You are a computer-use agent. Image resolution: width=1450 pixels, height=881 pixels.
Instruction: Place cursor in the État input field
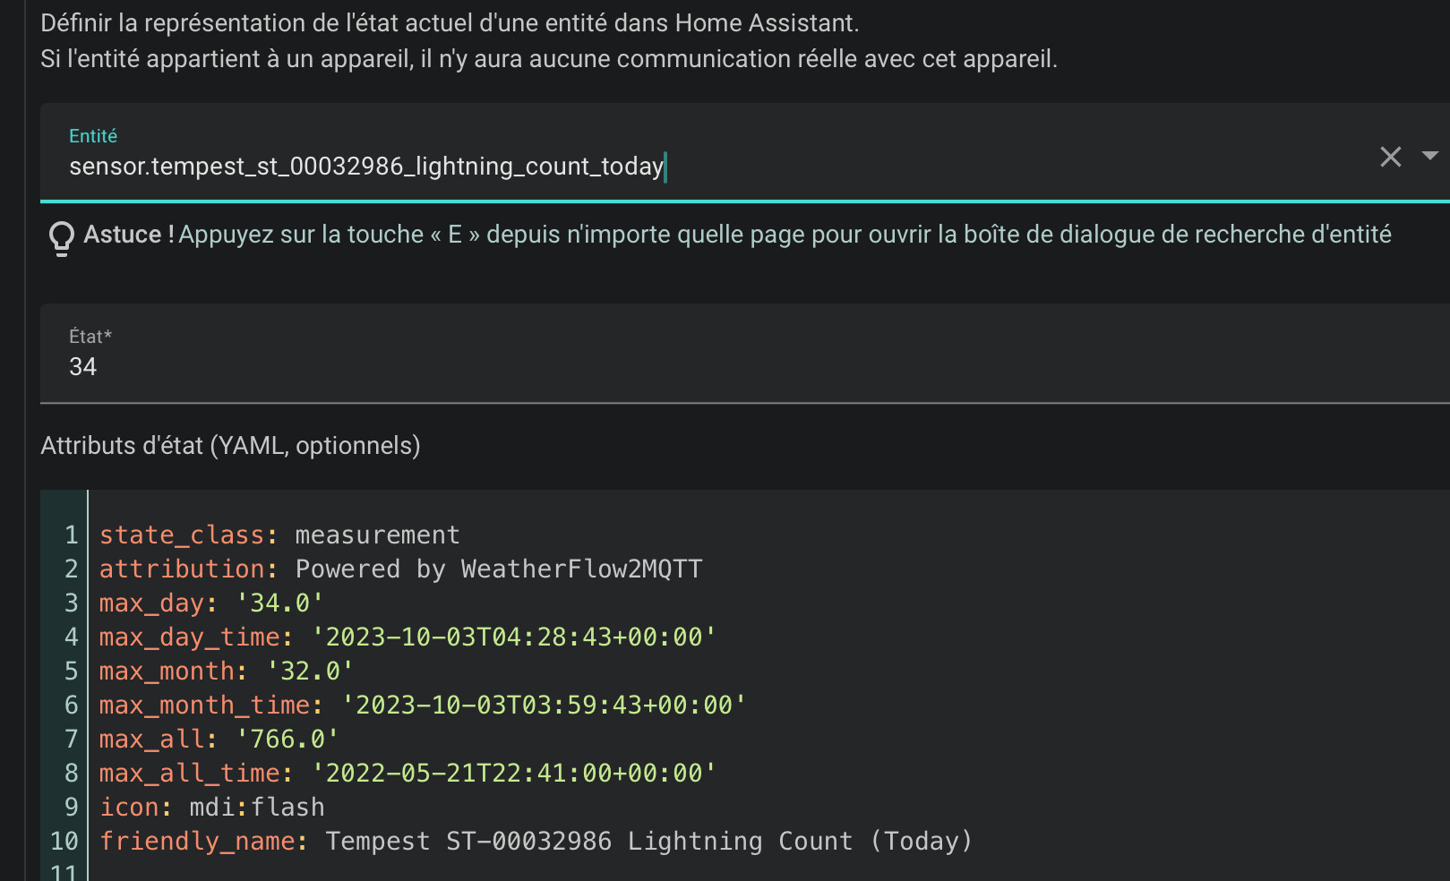click(358, 367)
